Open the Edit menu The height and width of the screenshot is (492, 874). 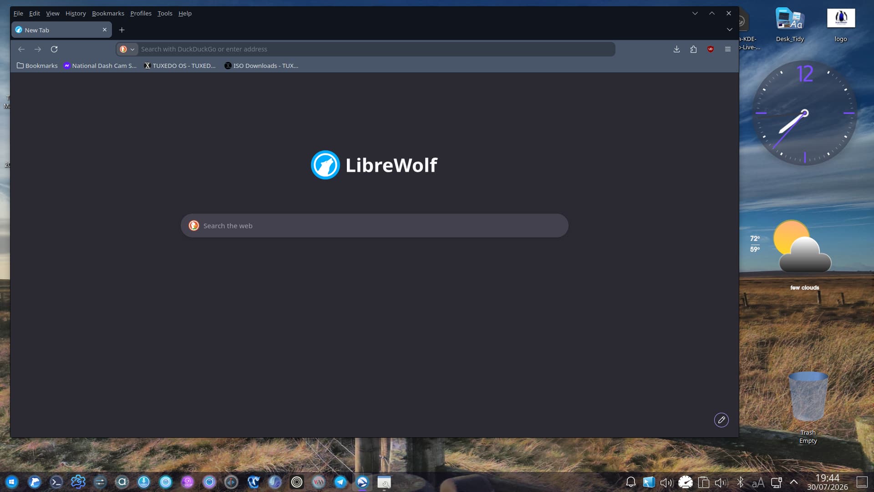[x=35, y=13]
